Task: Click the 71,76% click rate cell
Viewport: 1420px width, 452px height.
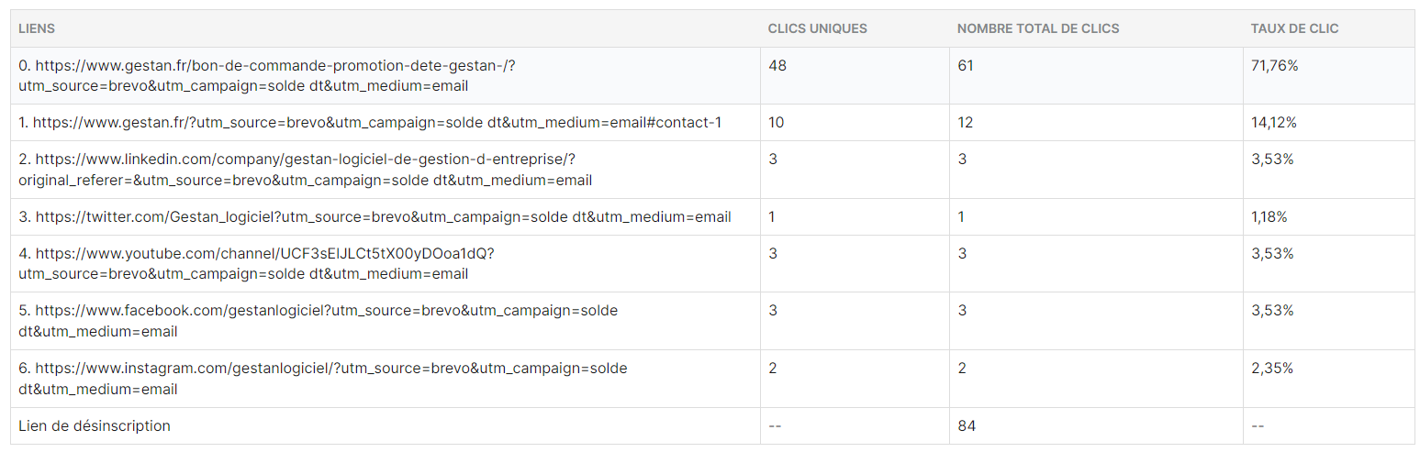Action: pyautogui.click(x=1274, y=66)
